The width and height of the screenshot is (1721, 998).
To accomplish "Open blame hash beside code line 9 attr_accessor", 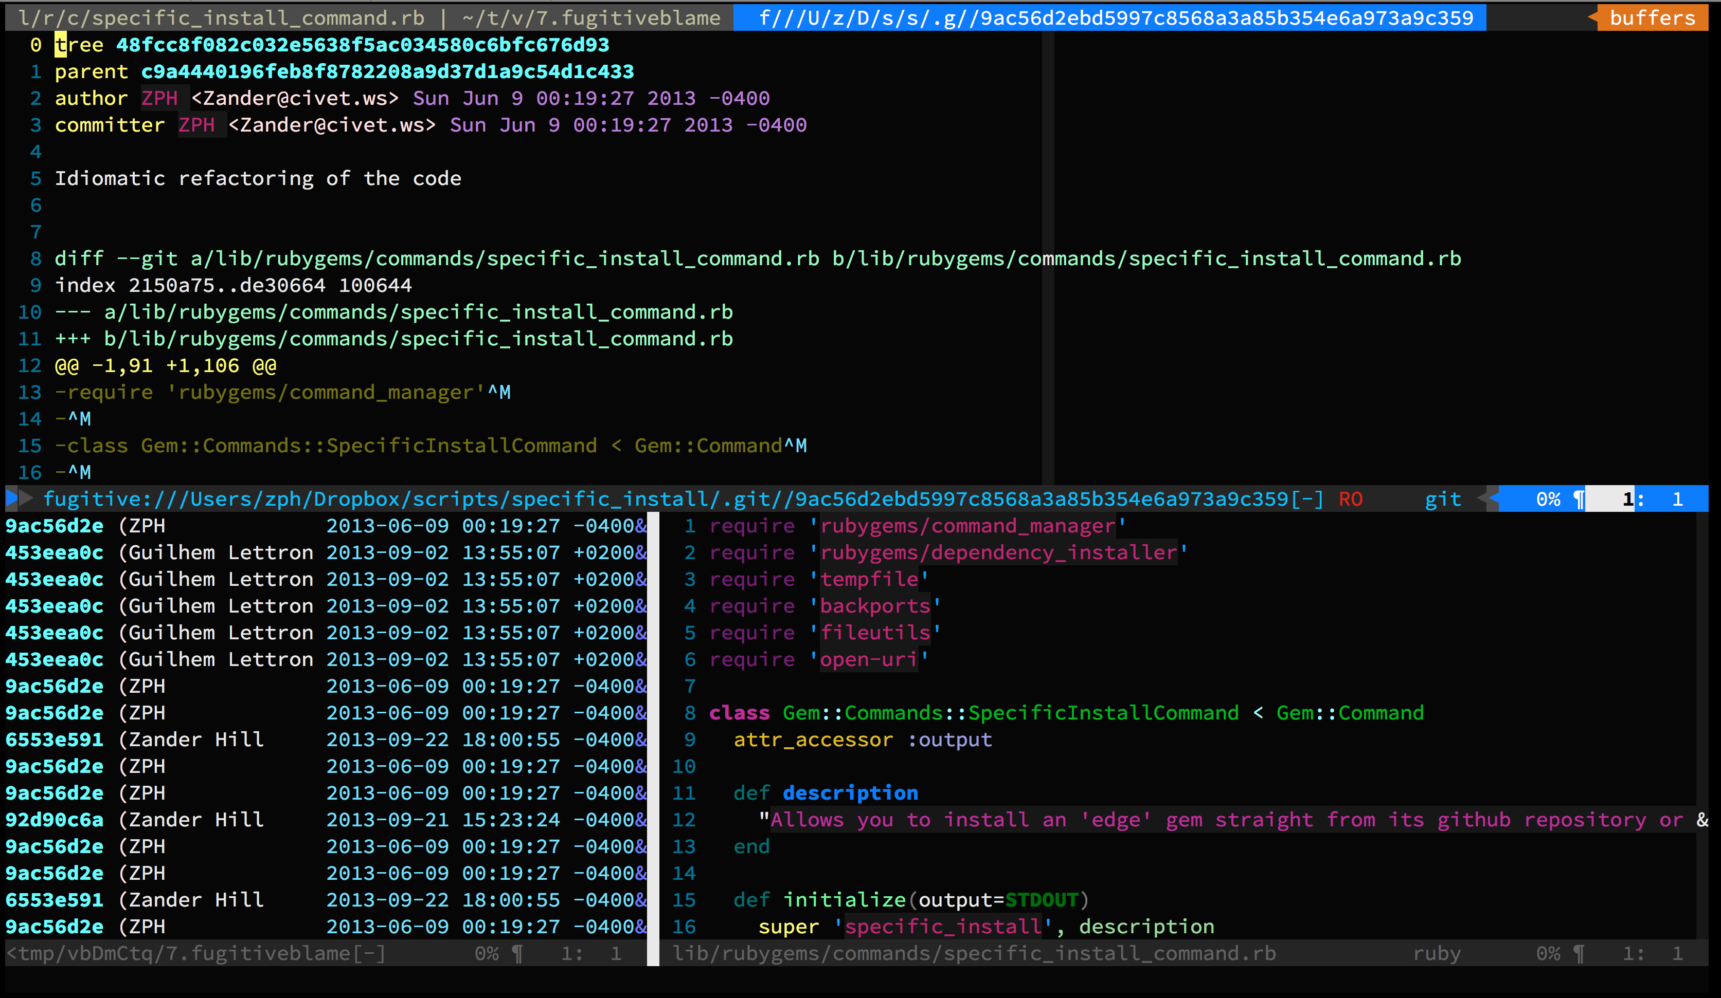I will point(55,740).
